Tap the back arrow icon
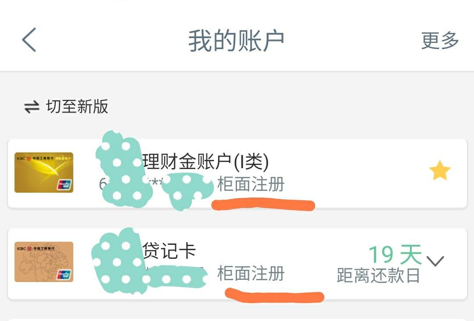 pos(29,40)
